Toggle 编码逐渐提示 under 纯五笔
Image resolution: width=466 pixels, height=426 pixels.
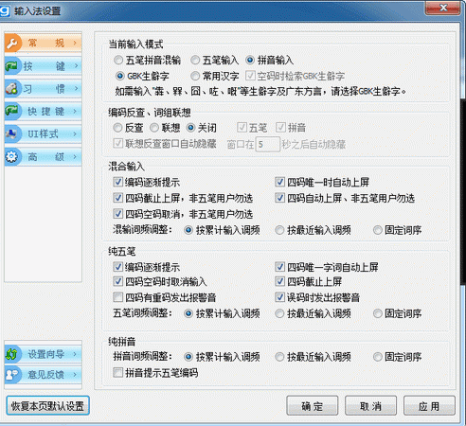pos(147,267)
